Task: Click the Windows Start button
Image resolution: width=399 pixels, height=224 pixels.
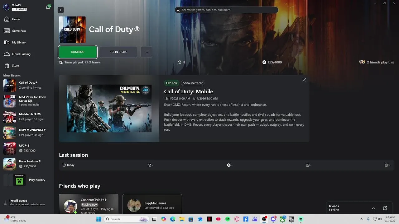Action: [x=99, y=219]
